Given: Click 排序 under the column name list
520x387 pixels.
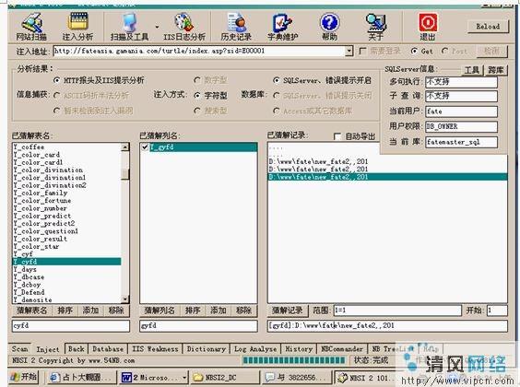Looking at the screenshot, I should (193, 311).
